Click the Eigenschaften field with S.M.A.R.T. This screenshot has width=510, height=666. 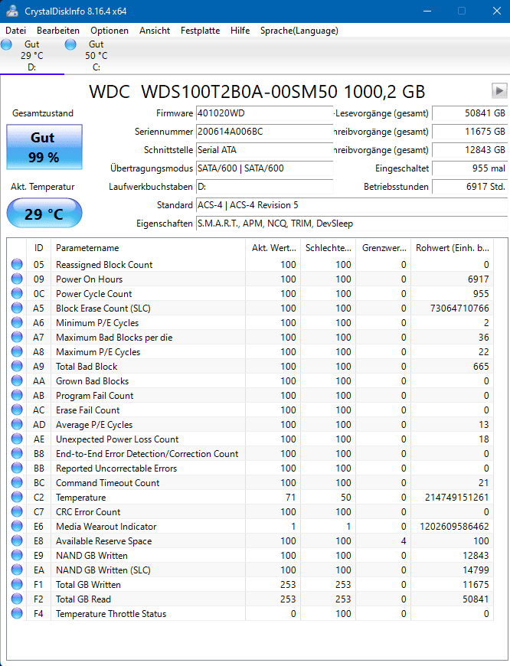(x=352, y=224)
